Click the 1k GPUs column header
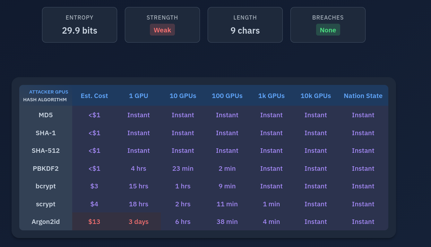 [272, 96]
